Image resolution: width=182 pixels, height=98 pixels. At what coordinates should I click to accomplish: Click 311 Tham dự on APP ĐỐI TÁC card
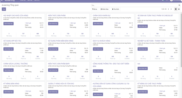tap(23, 58)
